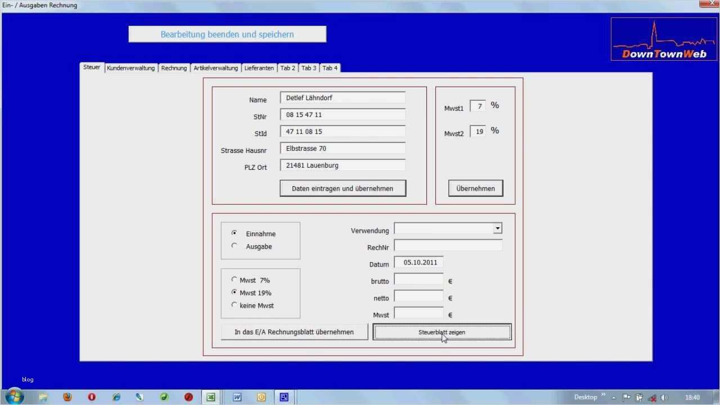Select the Ausgabe radio button
The image size is (720, 405).
coord(235,246)
